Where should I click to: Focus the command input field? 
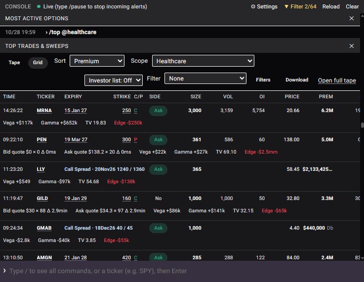coord(182,271)
